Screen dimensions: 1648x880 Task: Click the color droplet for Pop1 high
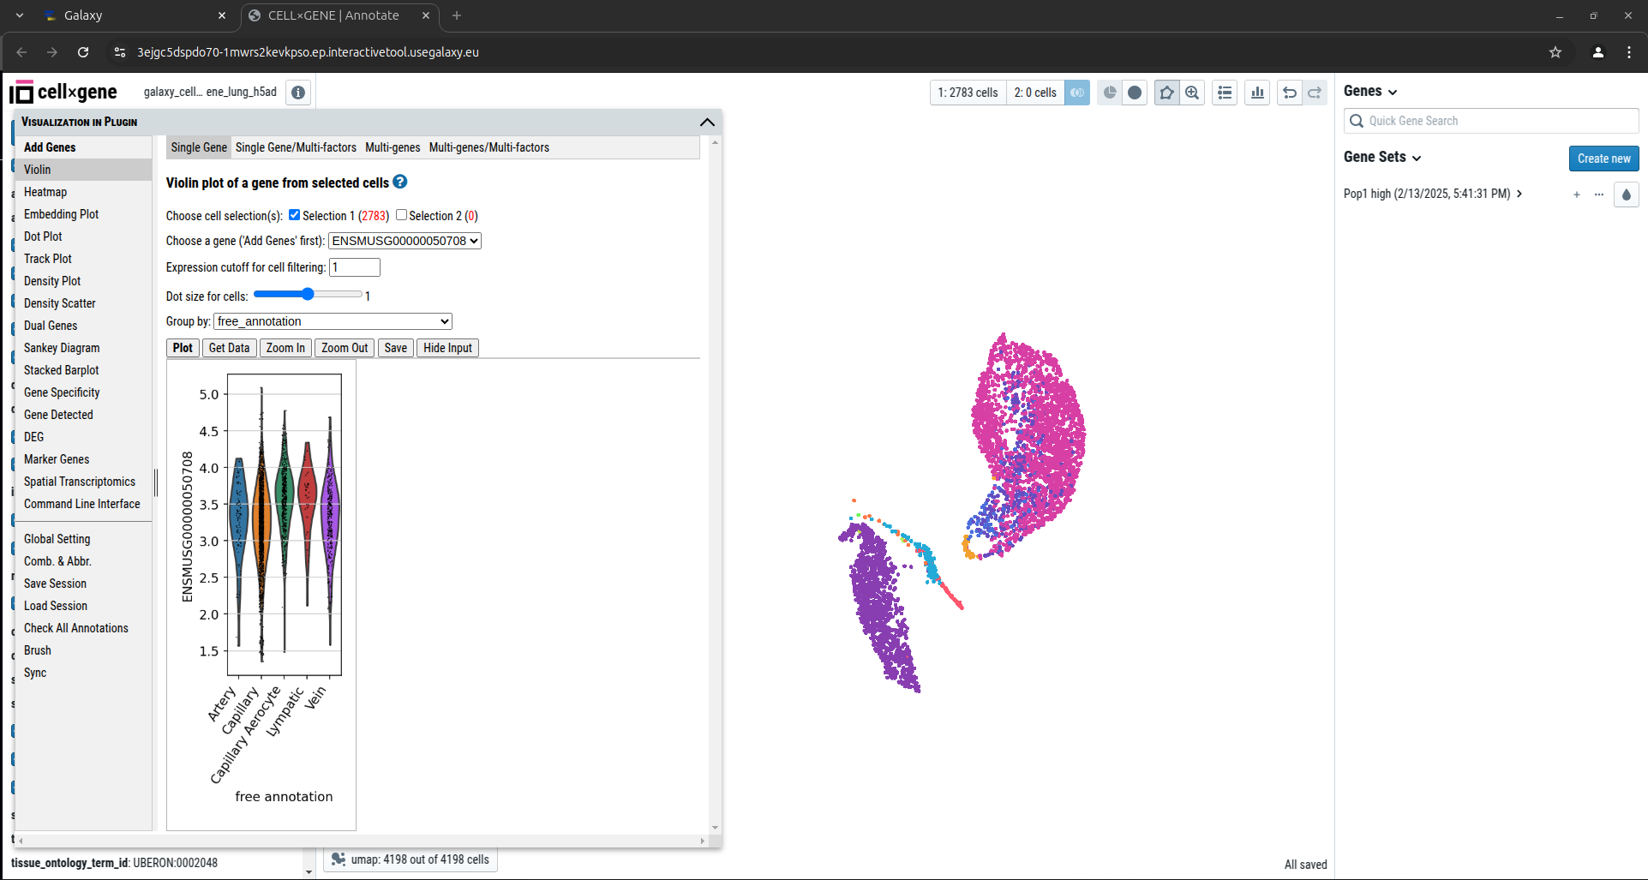tap(1627, 195)
